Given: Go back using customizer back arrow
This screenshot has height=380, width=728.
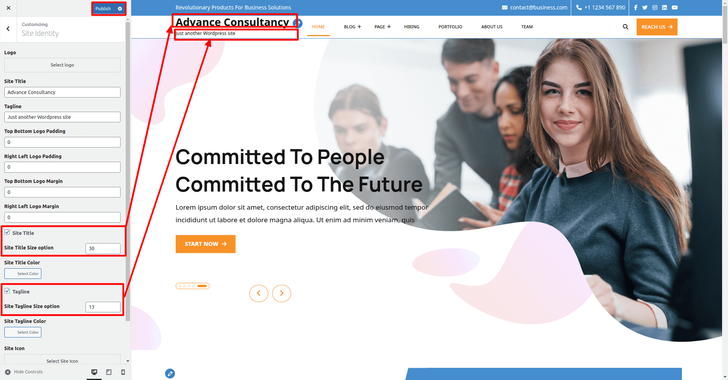Looking at the screenshot, I should pos(8,29).
